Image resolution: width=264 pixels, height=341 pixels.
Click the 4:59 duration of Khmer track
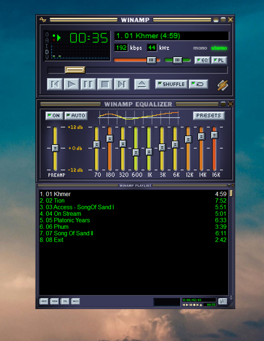click(x=220, y=194)
